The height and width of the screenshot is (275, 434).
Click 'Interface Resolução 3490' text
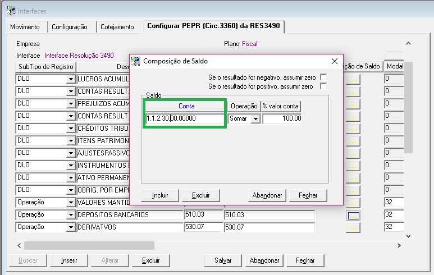click(79, 56)
